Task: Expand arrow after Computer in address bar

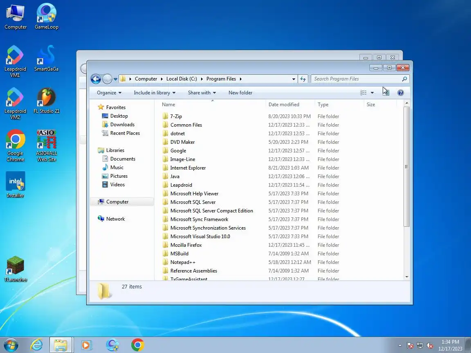Action: click(162, 79)
